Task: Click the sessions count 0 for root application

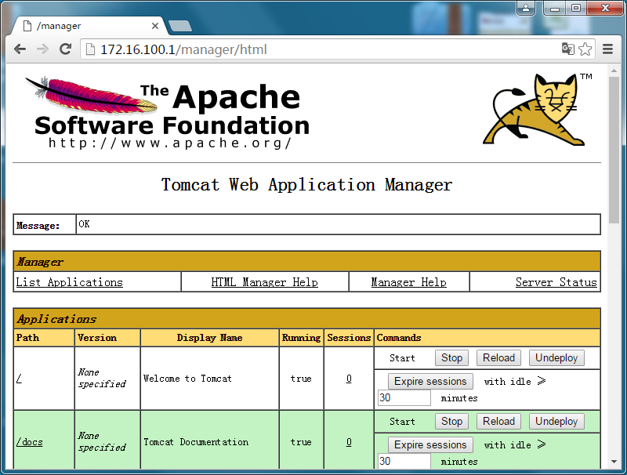Action: click(x=349, y=379)
